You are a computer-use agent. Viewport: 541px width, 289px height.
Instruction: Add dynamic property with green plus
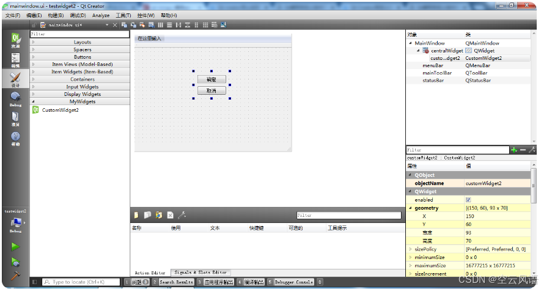click(514, 150)
